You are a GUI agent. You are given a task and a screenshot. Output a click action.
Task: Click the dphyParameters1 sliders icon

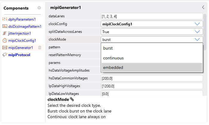tap(5, 19)
